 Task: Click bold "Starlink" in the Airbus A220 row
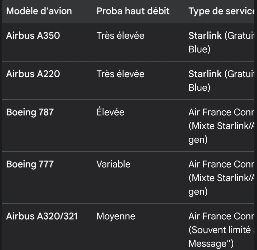click(205, 74)
